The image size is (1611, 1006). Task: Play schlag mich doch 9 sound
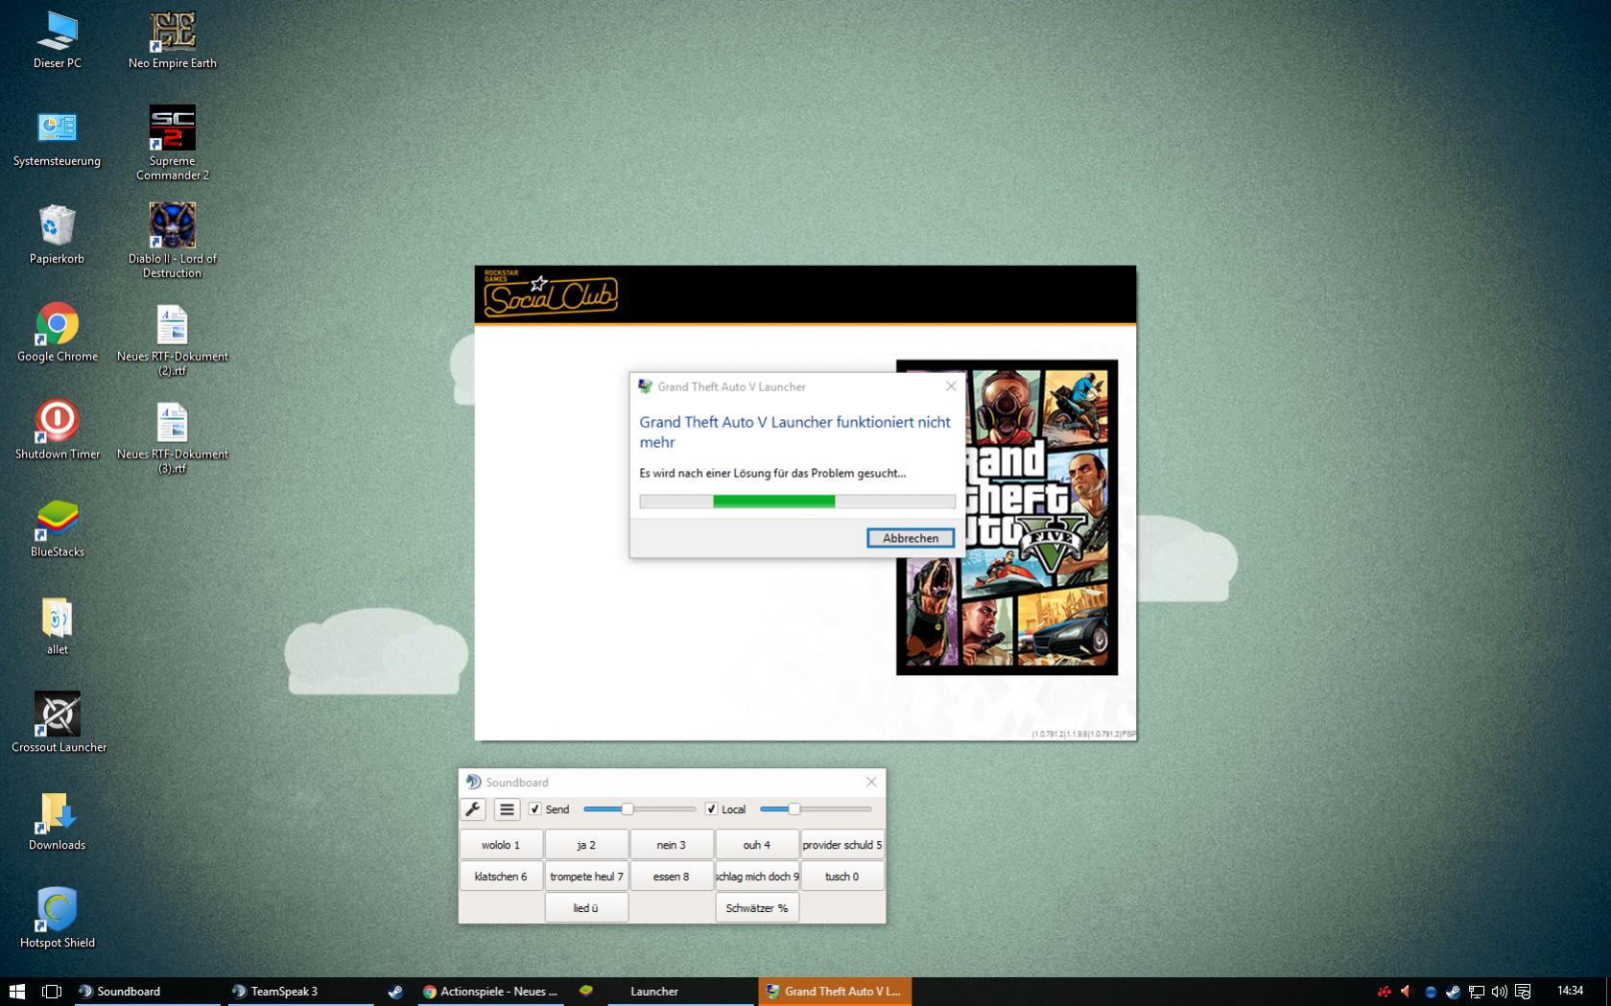click(x=757, y=877)
